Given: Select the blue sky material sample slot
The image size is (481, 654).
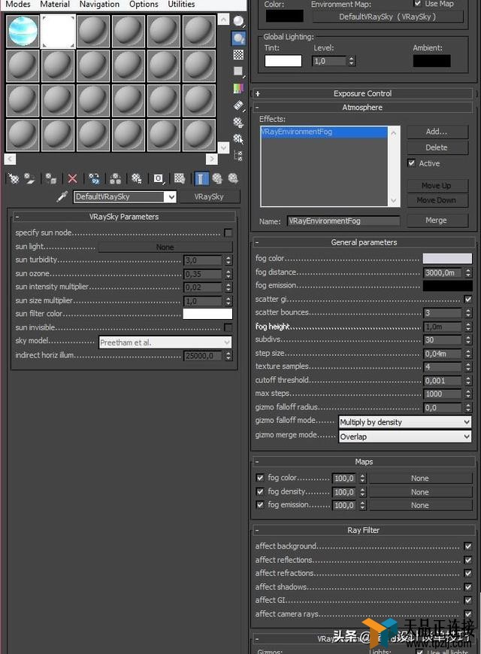Looking at the screenshot, I should pos(23,31).
